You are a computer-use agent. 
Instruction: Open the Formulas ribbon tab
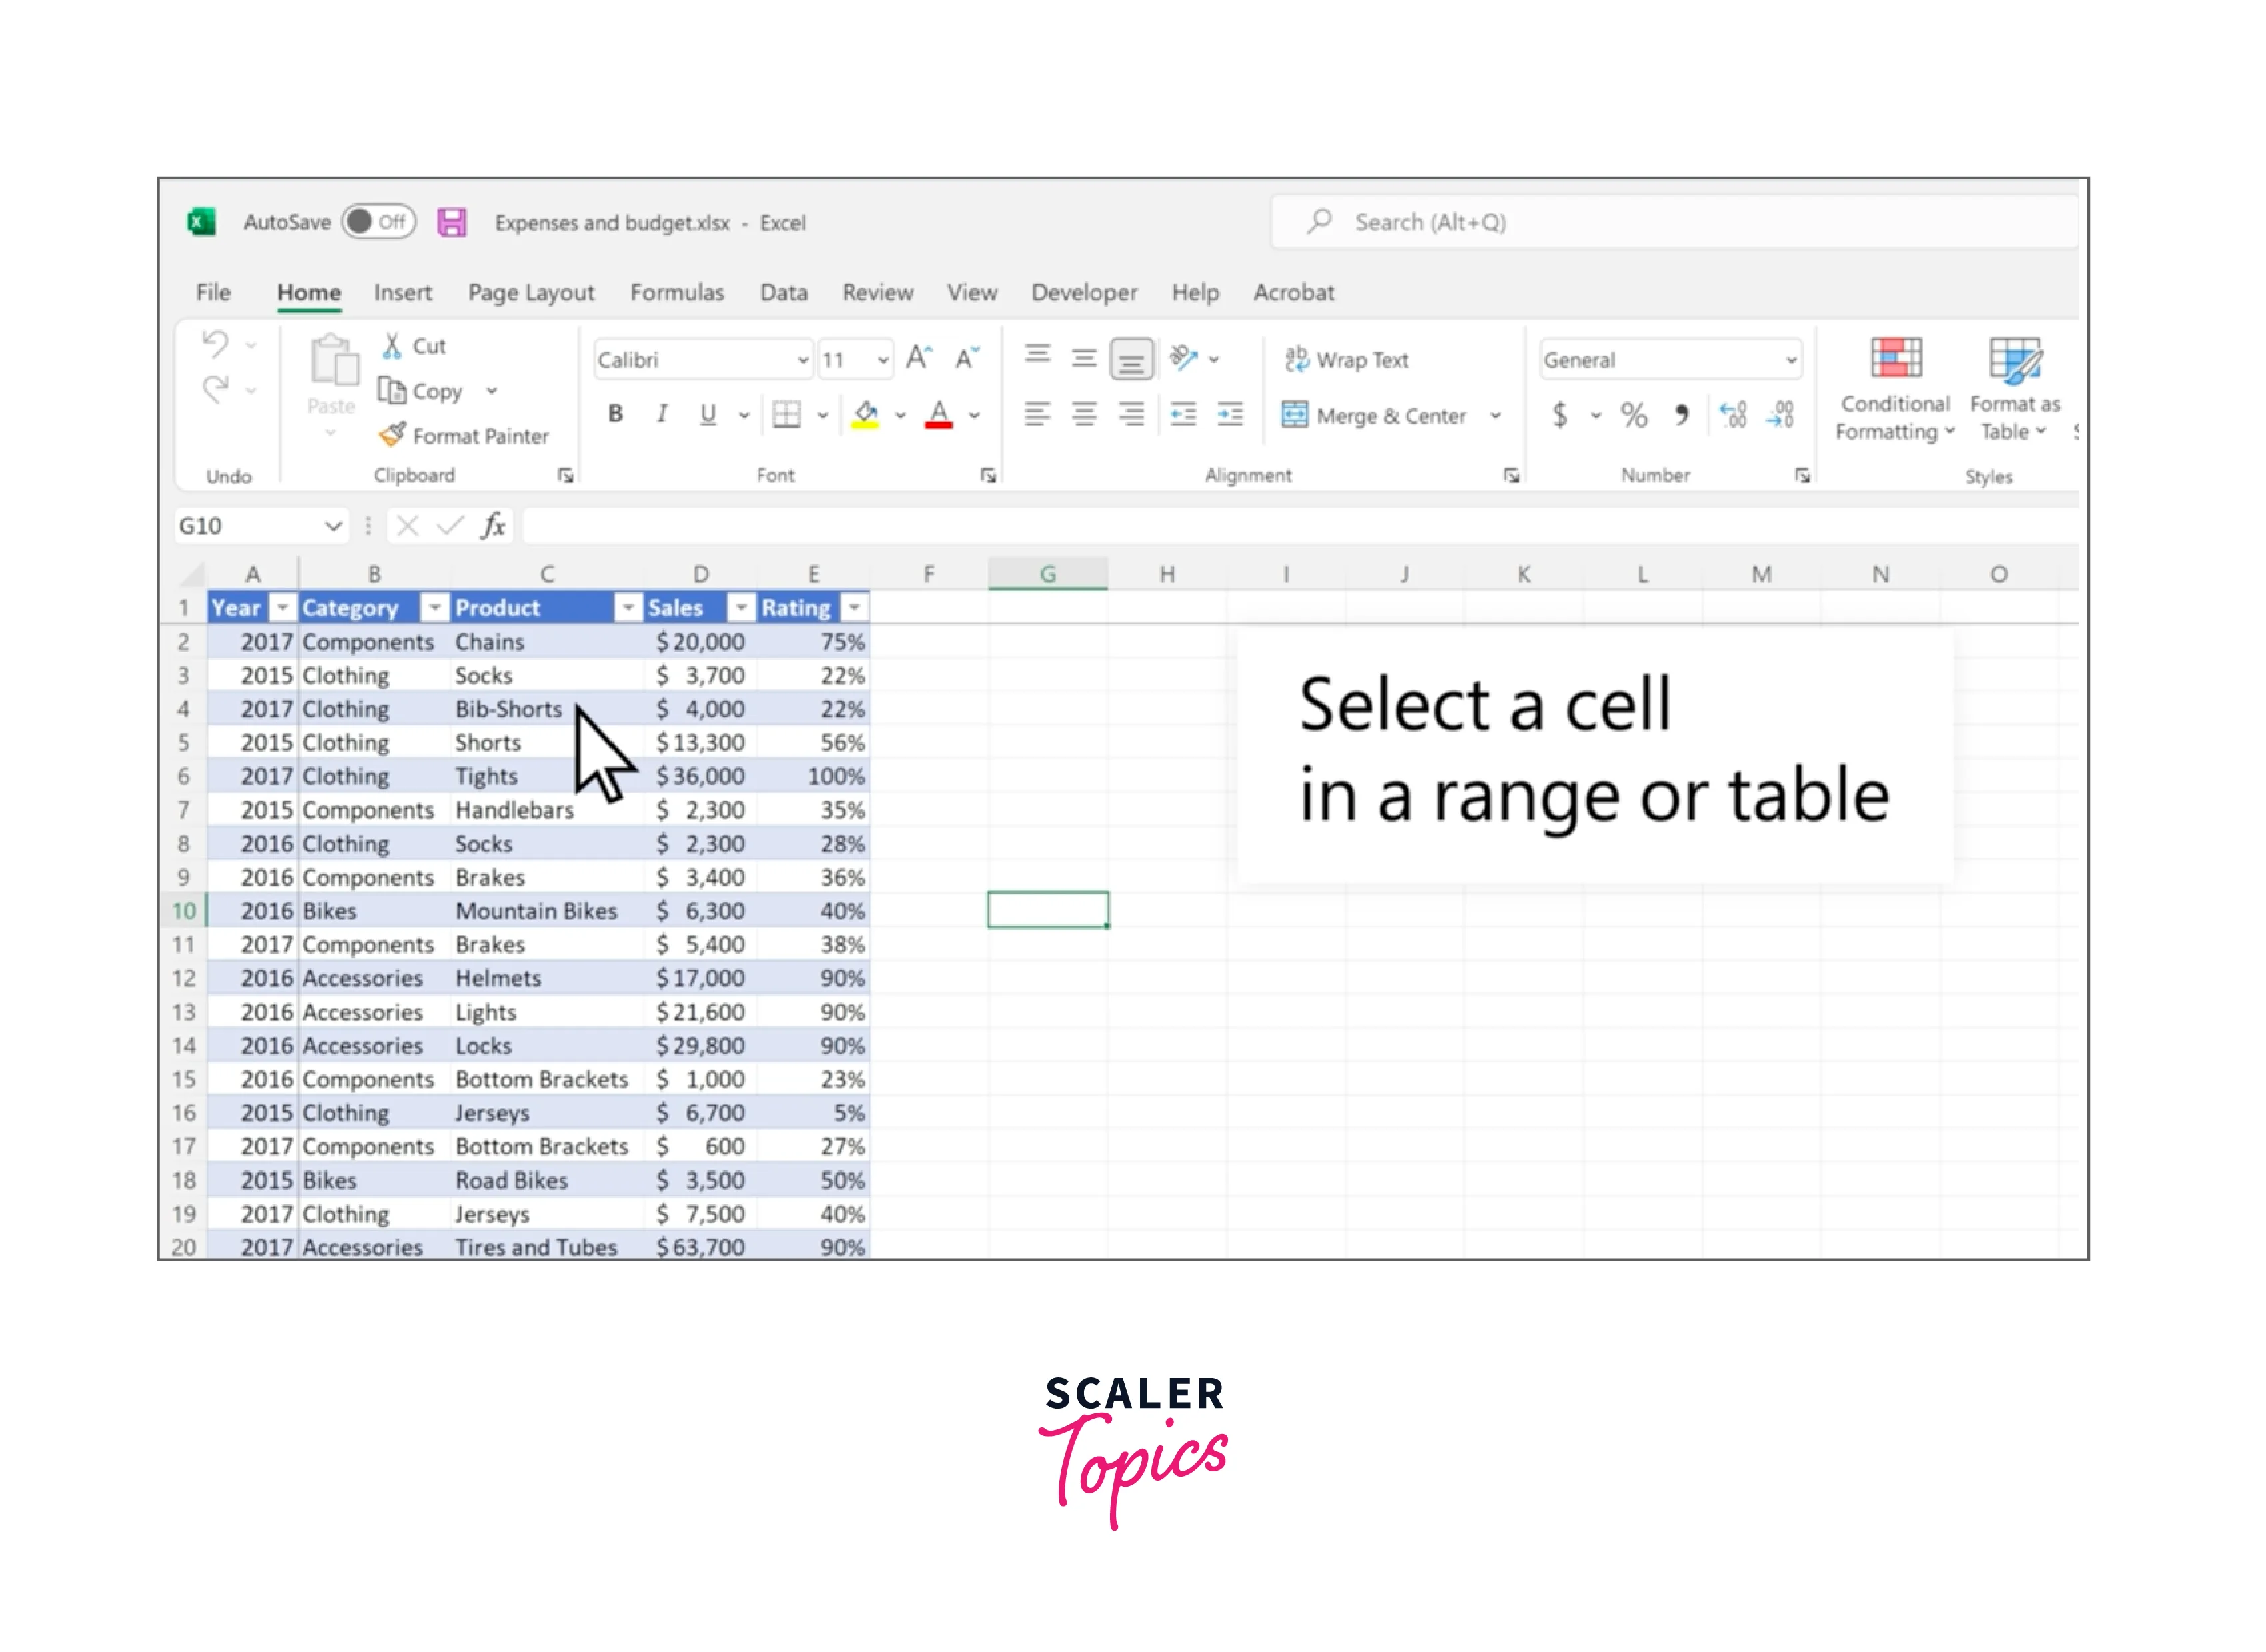(x=677, y=292)
